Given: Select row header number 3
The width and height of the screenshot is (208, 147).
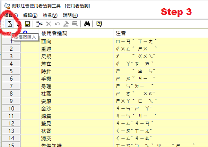Looking at the screenshot, I should click(11, 56).
